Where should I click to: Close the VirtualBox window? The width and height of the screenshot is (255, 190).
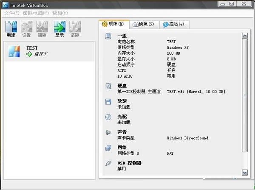pos(244,4)
